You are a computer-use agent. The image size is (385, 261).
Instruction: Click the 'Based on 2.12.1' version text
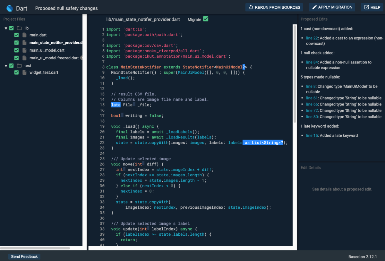363,257
